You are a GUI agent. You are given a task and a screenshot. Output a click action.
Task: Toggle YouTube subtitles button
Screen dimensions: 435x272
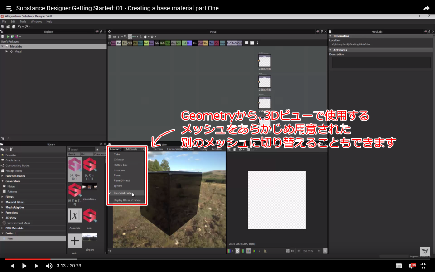point(399,266)
